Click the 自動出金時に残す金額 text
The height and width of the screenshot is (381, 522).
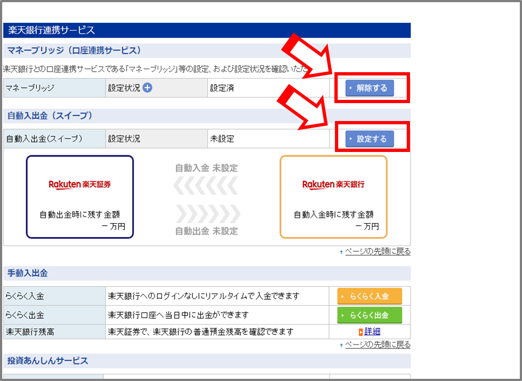pyautogui.click(x=80, y=214)
